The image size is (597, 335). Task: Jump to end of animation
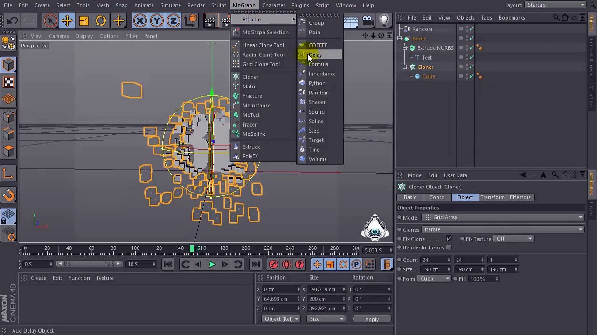click(x=255, y=264)
